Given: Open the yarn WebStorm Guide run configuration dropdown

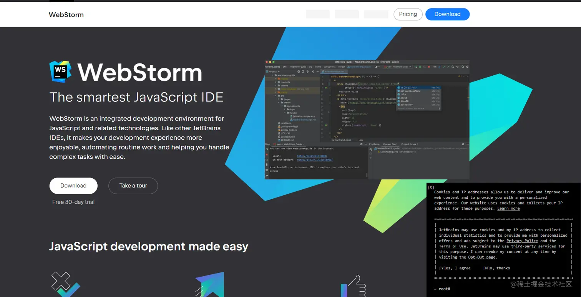Looking at the screenshot, I should point(398,67).
